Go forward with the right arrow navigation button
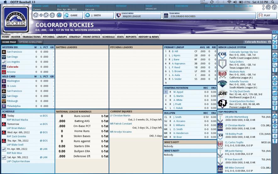This screenshot has width=278, height=174. click(x=46, y=15)
